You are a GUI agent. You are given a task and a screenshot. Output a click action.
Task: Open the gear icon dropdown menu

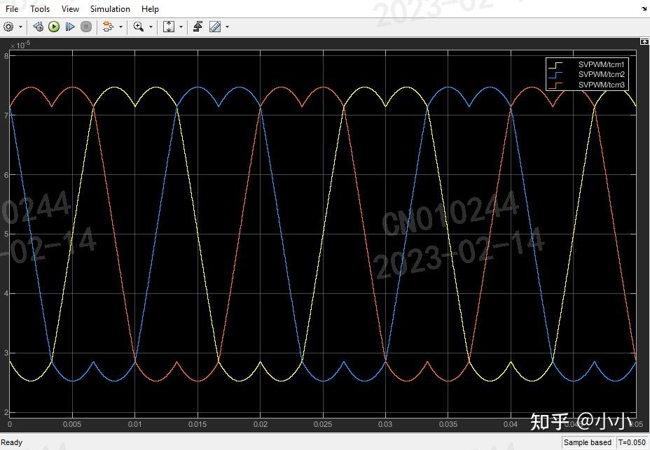pos(20,27)
